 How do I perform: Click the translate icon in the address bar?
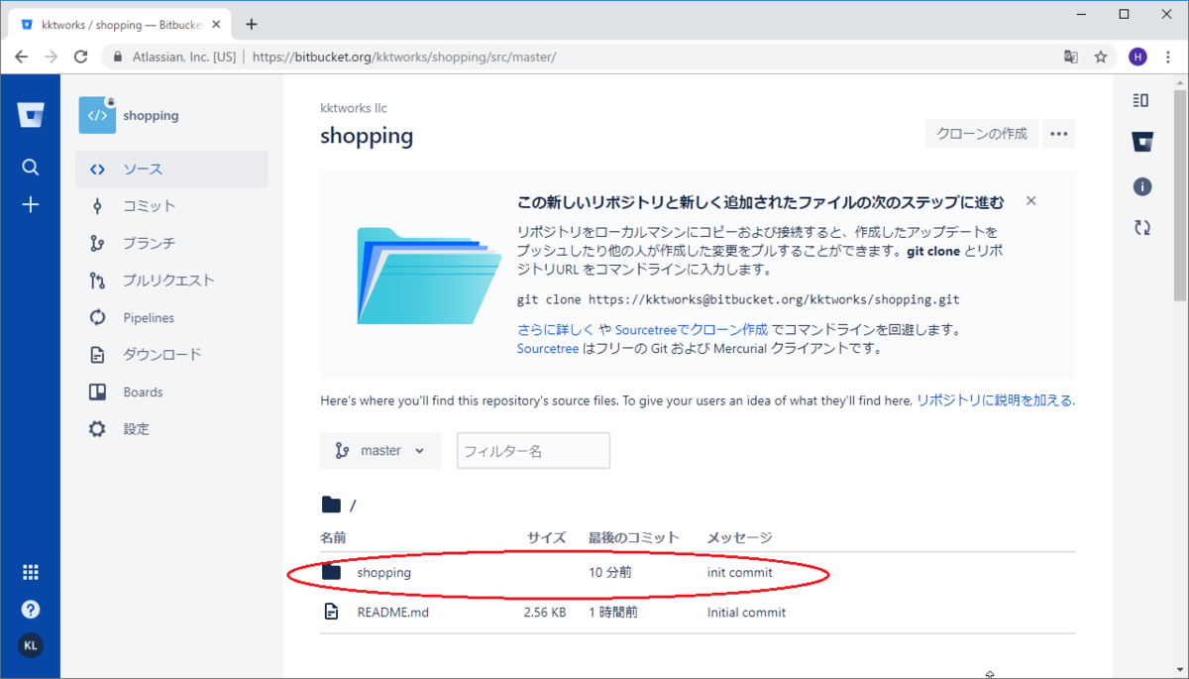[1071, 57]
